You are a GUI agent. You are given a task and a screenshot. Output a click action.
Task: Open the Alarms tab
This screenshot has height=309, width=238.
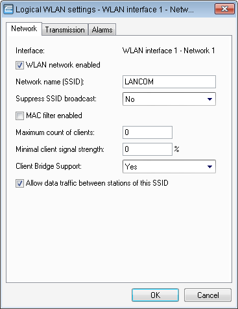point(102,30)
